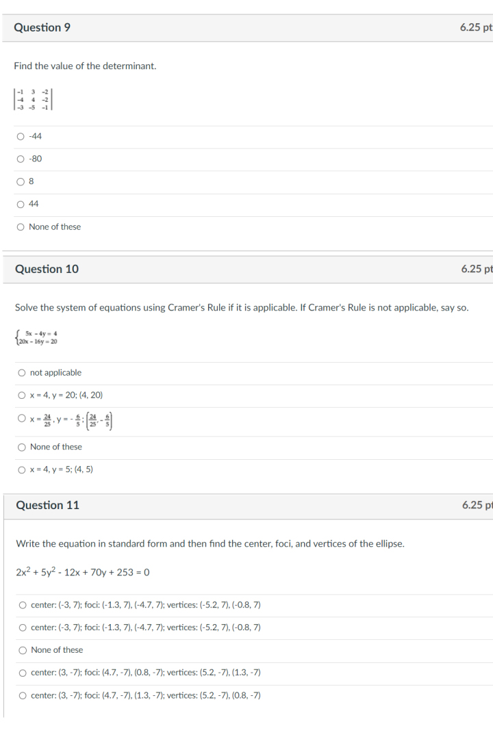Select the answer -44 for Question 9
493x739 pixels.
pos(21,135)
